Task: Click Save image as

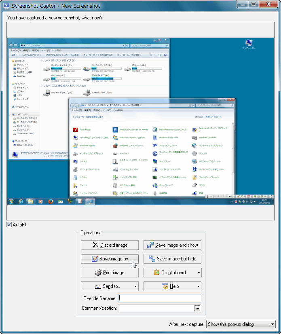Action: pyautogui.click(x=110, y=259)
